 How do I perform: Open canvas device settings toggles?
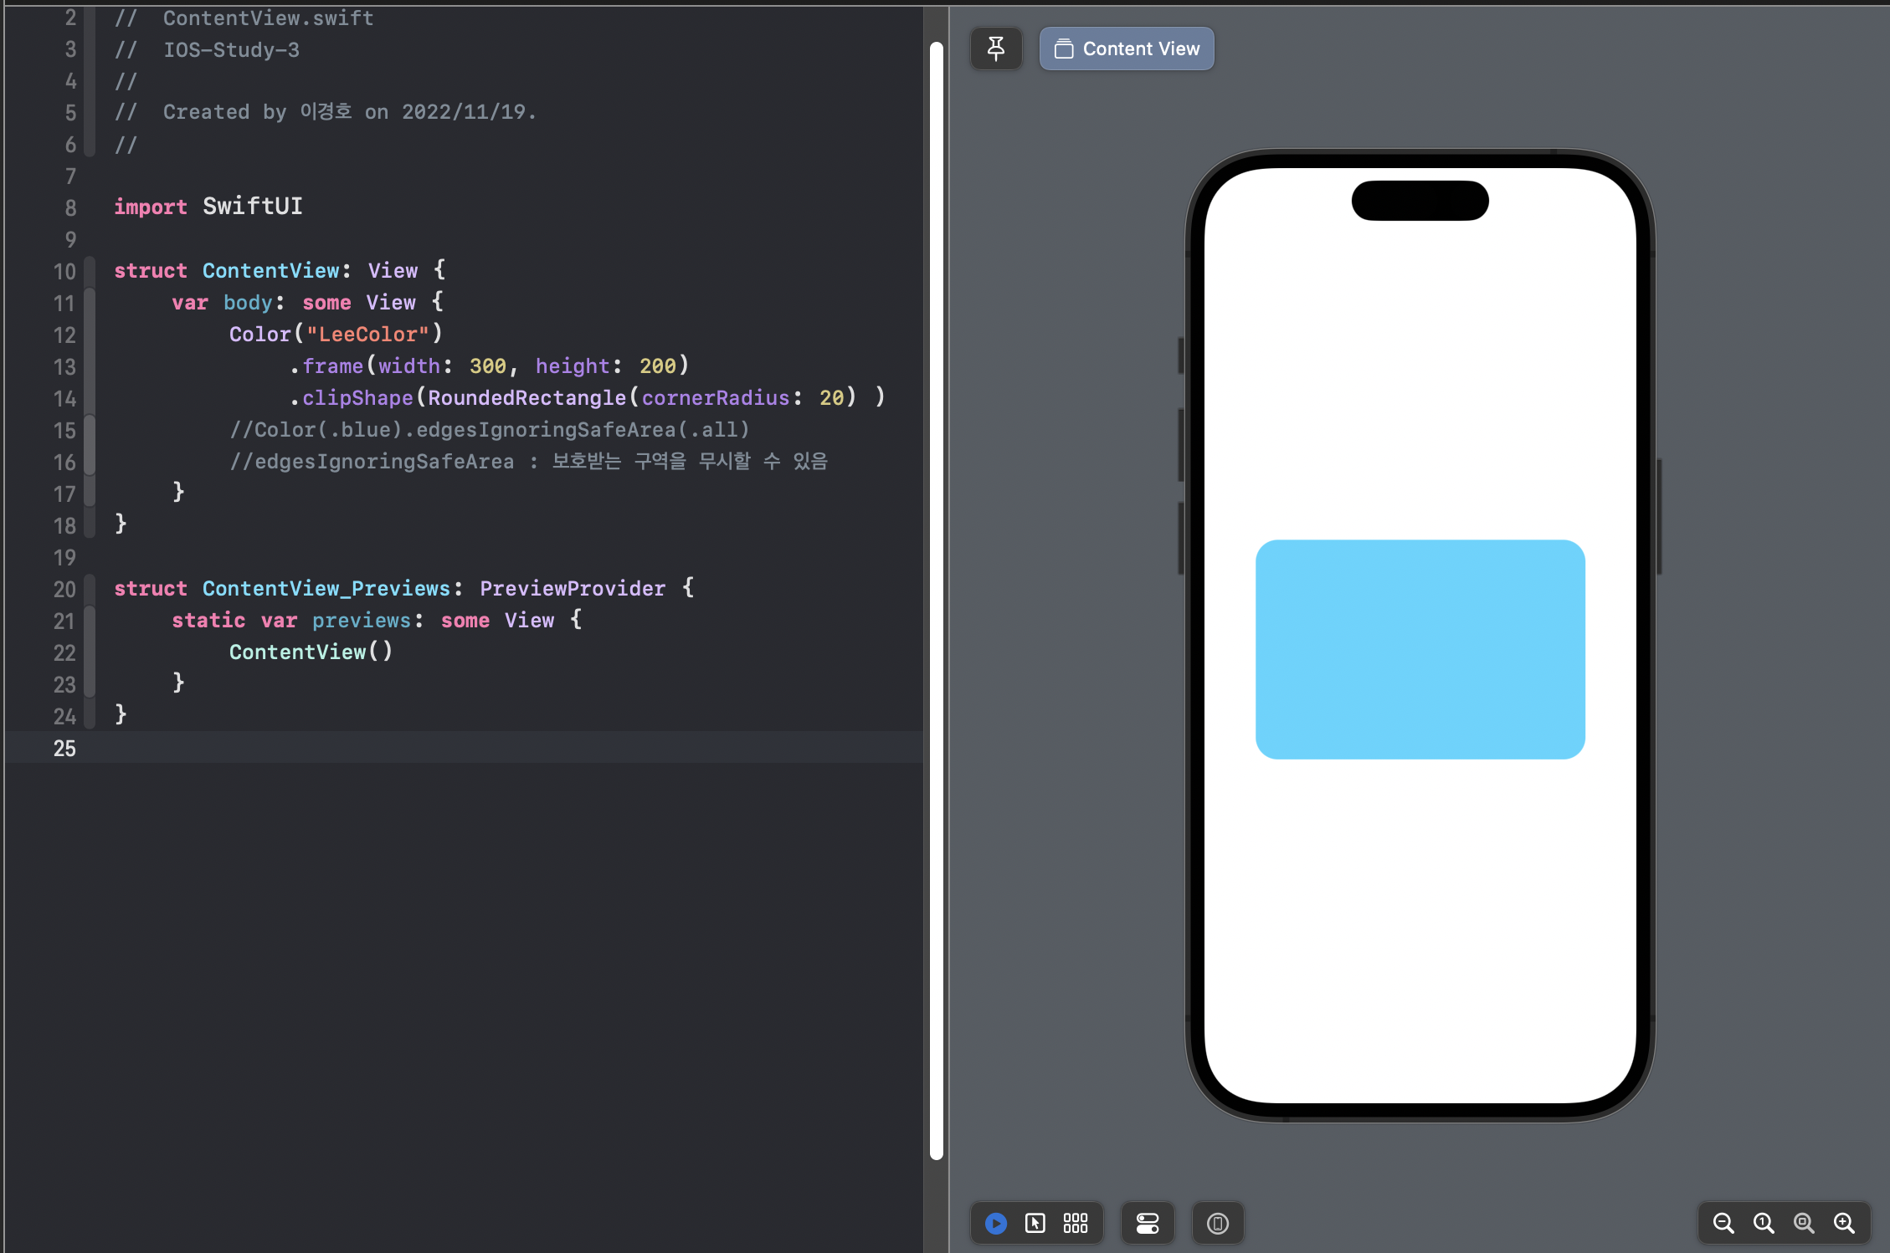[1148, 1224]
